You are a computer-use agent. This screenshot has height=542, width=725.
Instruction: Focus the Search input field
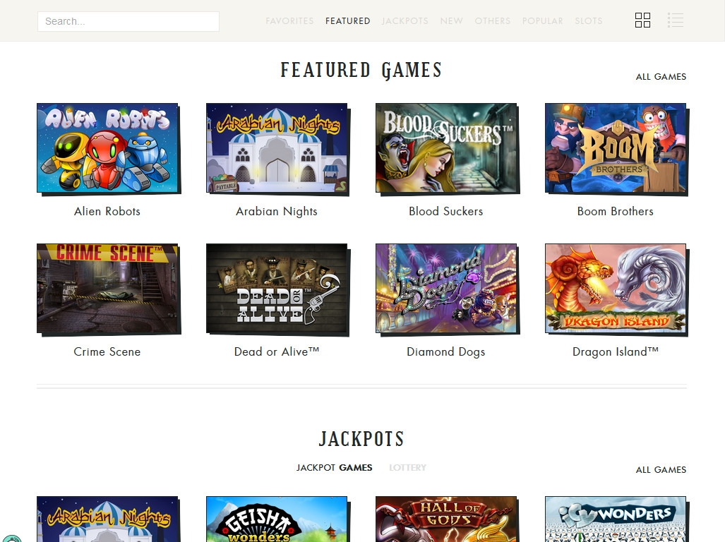pos(128,21)
